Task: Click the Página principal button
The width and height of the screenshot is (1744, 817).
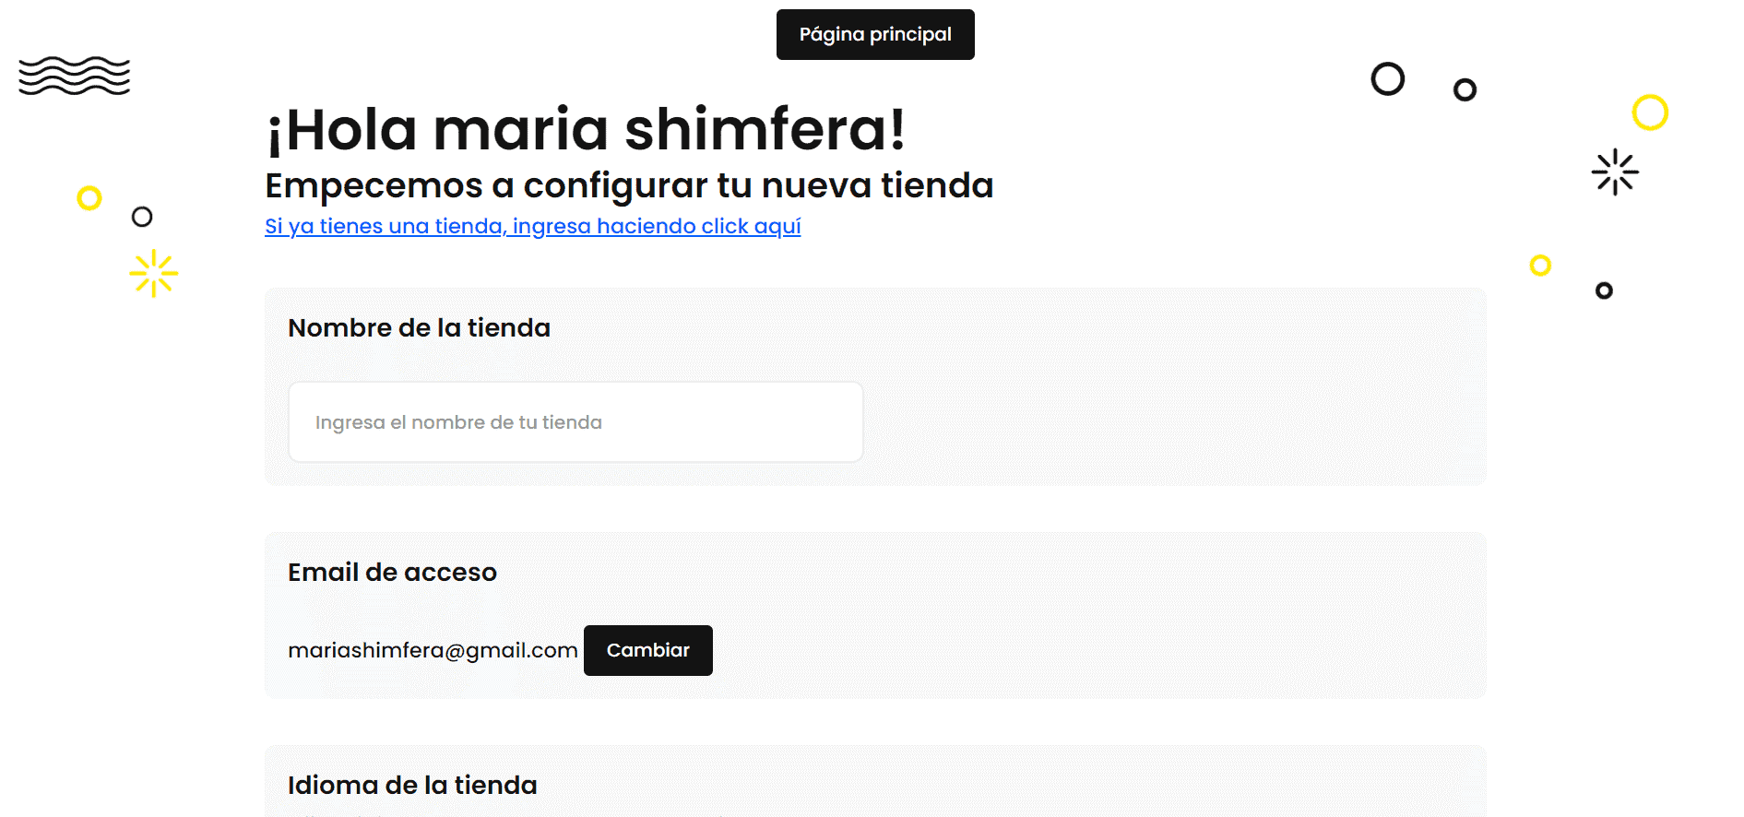Action: tap(875, 34)
